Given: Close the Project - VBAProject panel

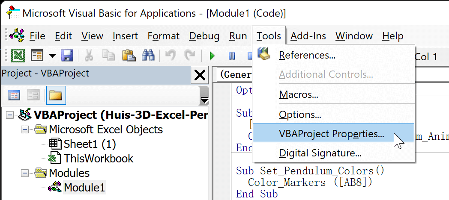Looking at the screenshot, I should click(x=200, y=75).
